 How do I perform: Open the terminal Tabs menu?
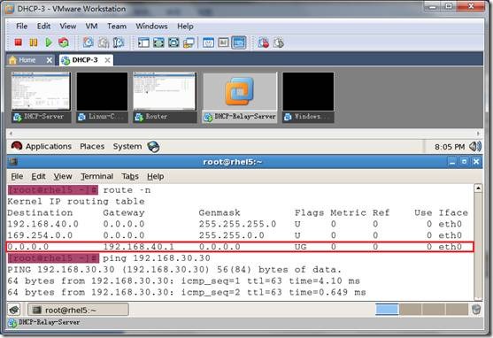[x=130, y=176]
